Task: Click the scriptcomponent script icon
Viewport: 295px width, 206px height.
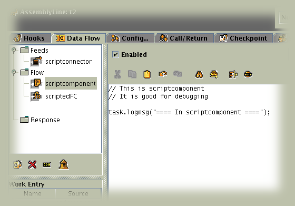Action: click(36, 83)
